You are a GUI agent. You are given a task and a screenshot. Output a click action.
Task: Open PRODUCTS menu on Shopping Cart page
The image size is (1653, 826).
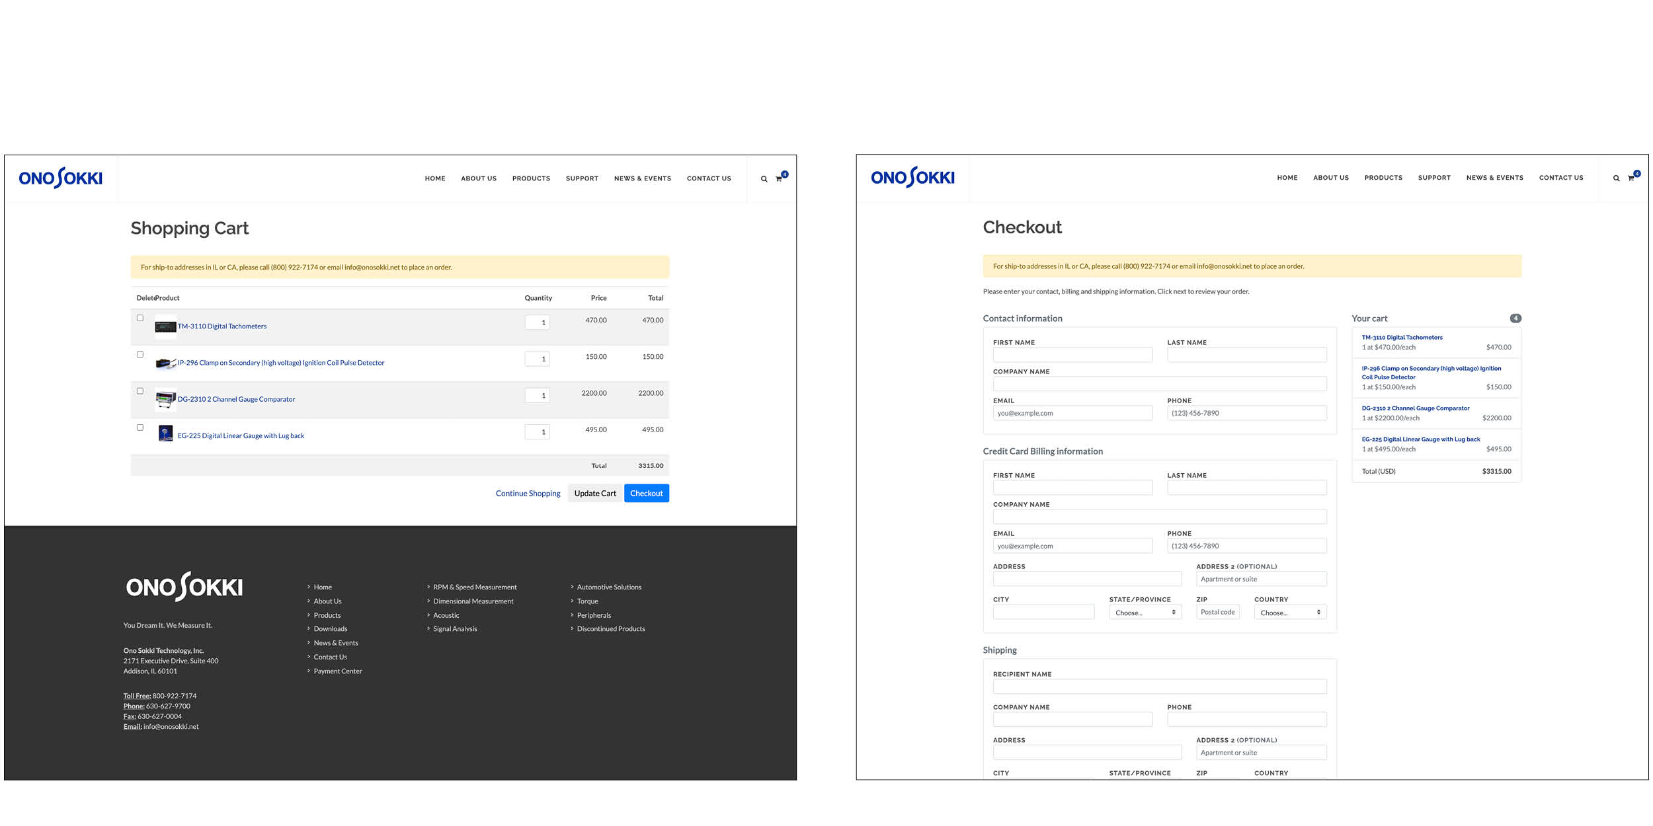coord(531,178)
